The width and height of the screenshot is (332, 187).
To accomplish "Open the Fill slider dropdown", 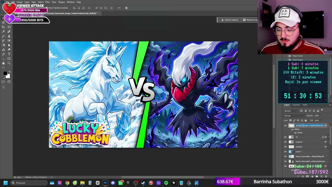I will coord(321,120).
